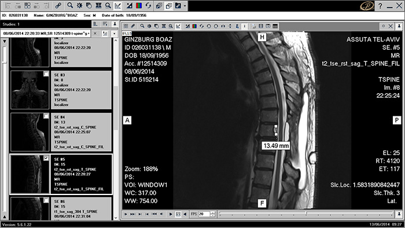This screenshot has width=405, height=228.
Task: Open the help question mark icon
Action: tap(380, 6)
